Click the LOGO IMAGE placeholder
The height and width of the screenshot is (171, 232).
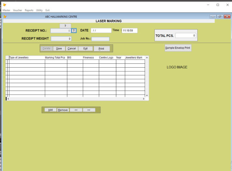click(x=177, y=67)
